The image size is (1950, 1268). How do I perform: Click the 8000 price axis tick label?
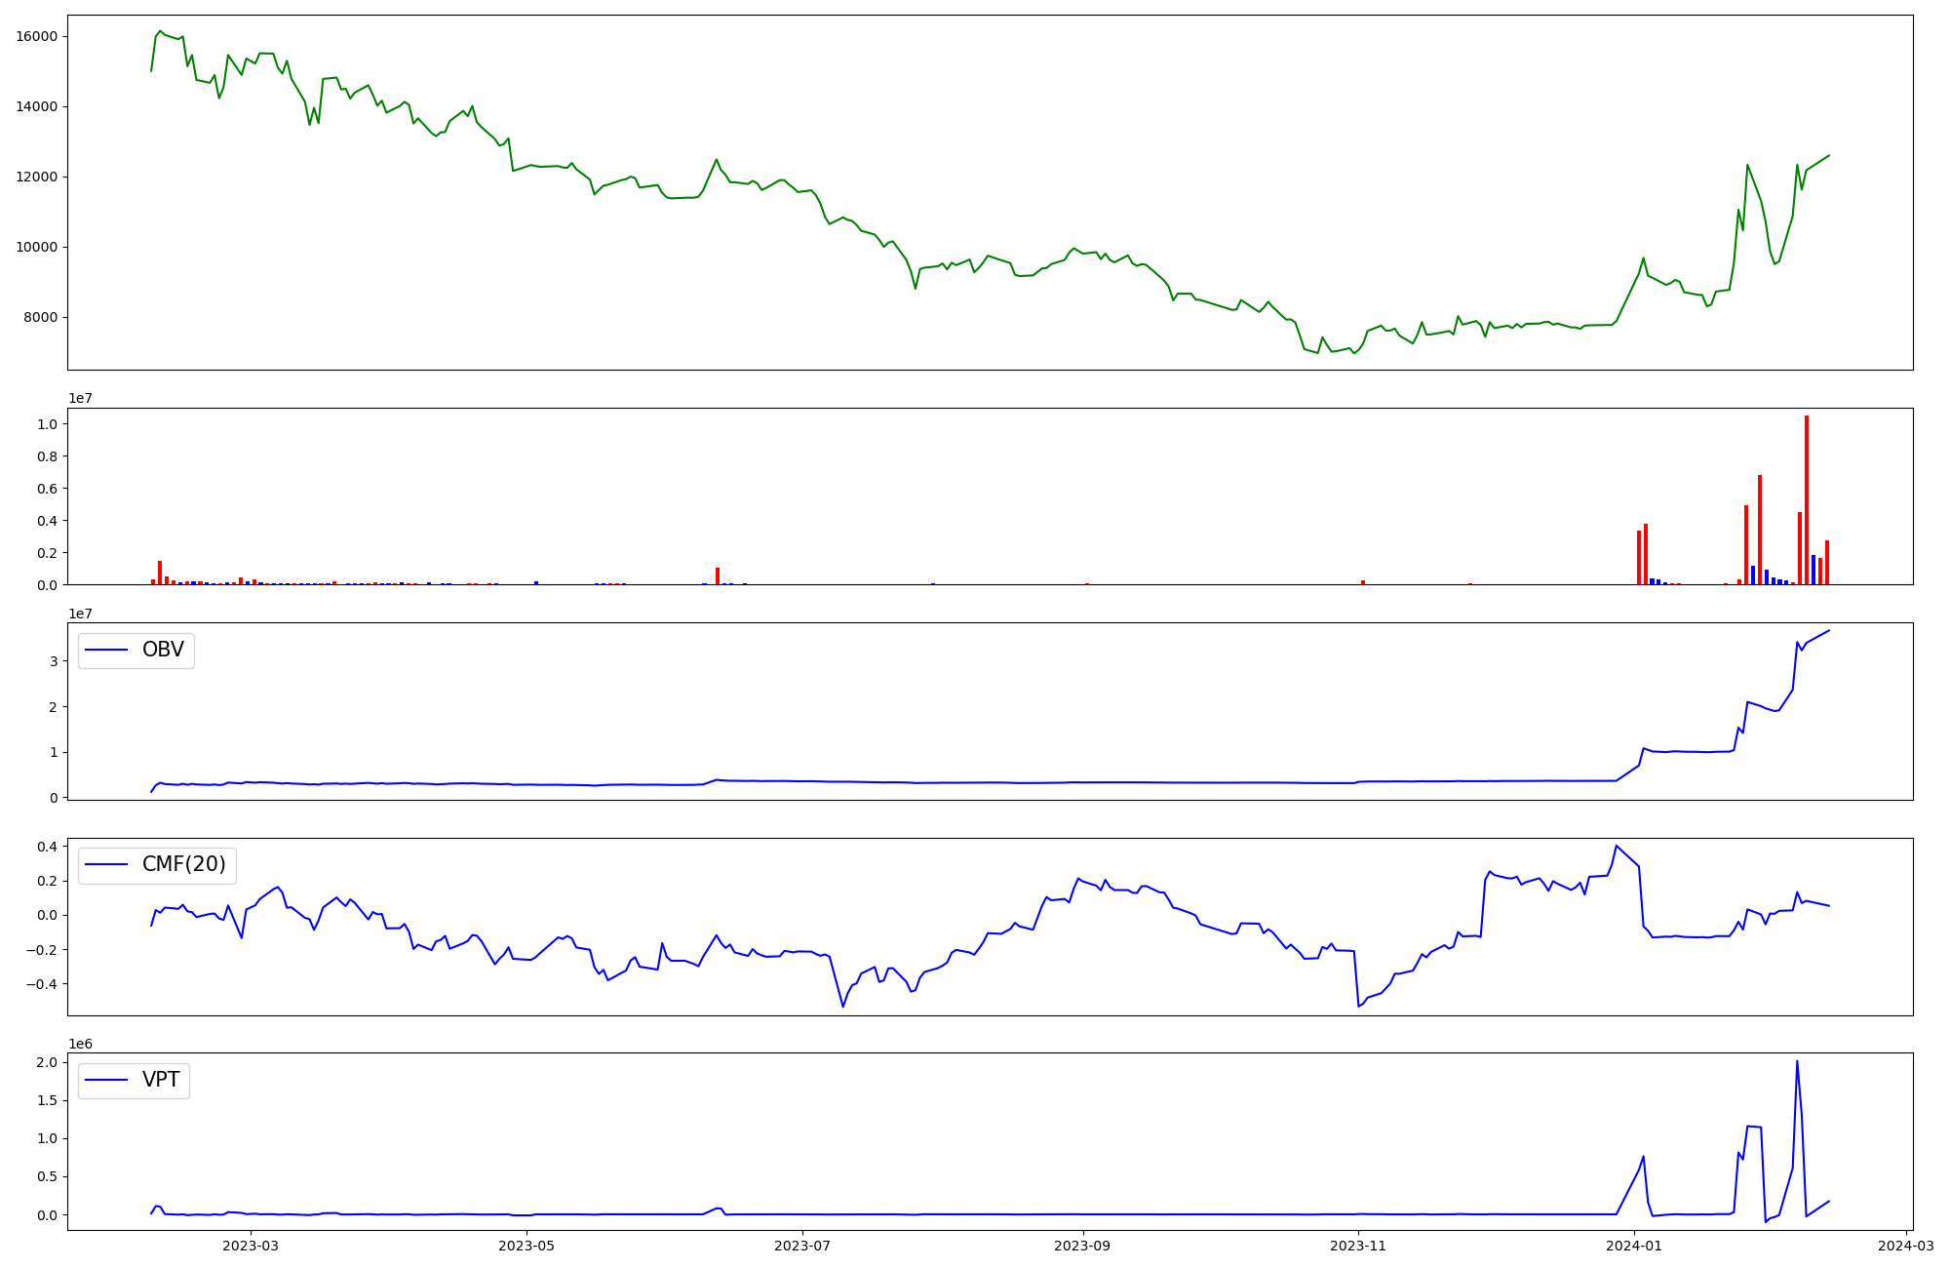point(40,318)
